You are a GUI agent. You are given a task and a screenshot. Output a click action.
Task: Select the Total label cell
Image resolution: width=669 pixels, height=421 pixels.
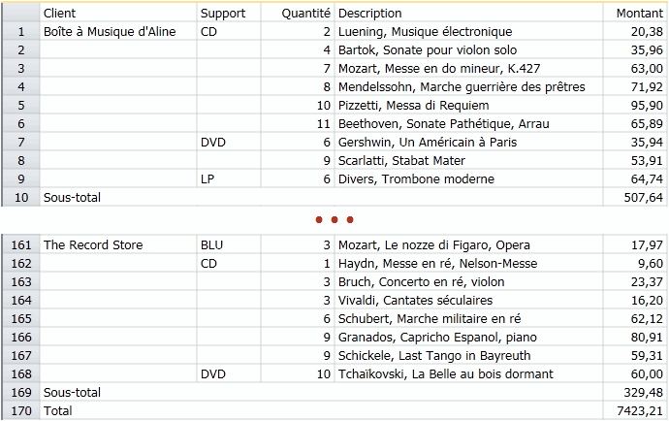(58, 411)
